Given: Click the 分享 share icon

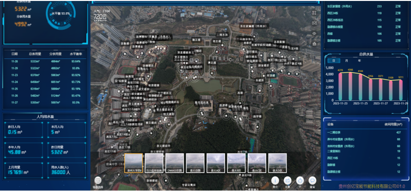Looking at the screenshot, I should (287, 180).
